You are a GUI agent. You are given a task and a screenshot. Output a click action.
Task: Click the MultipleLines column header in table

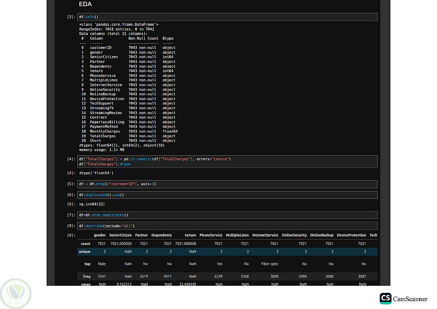[x=237, y=235]
